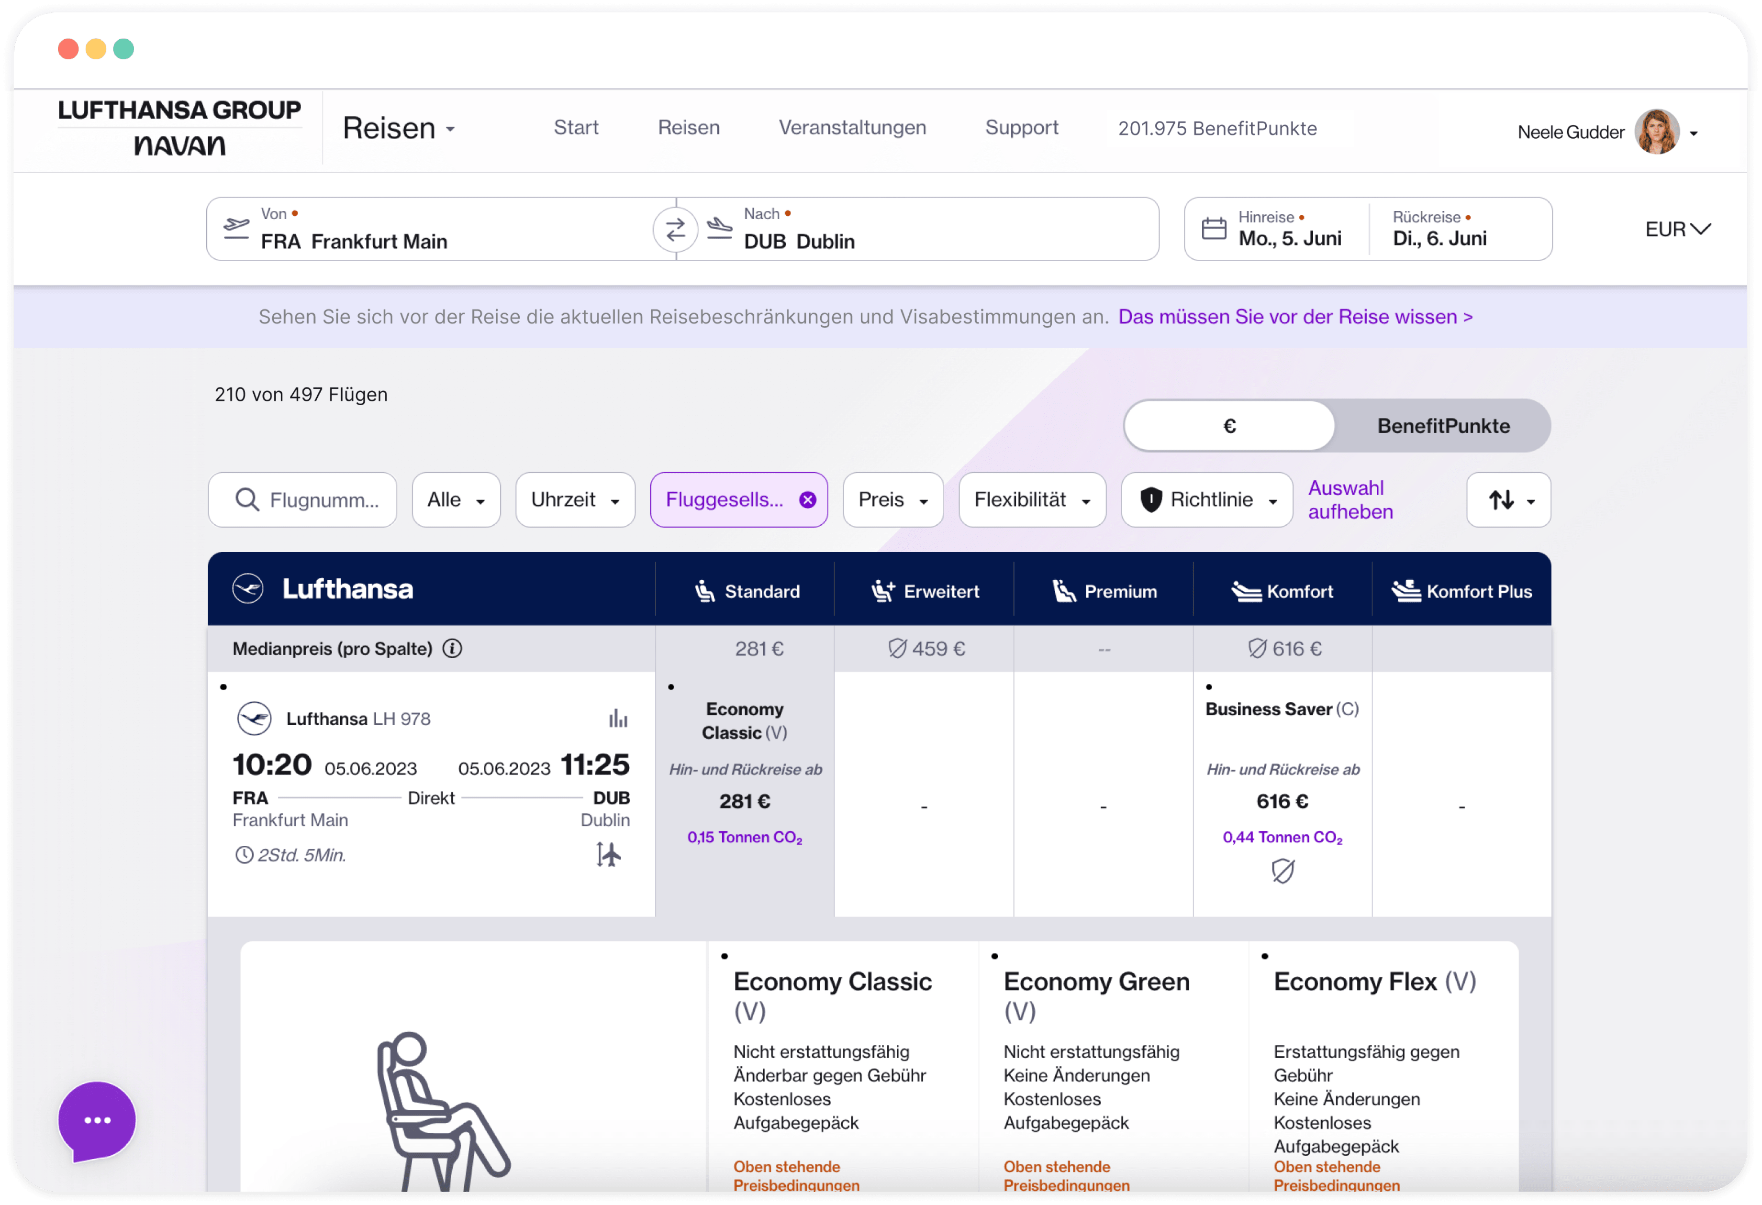Open Economy Green Preisbedingungen link
Viewport: 1762px width, 1205px height.
1066,1175
